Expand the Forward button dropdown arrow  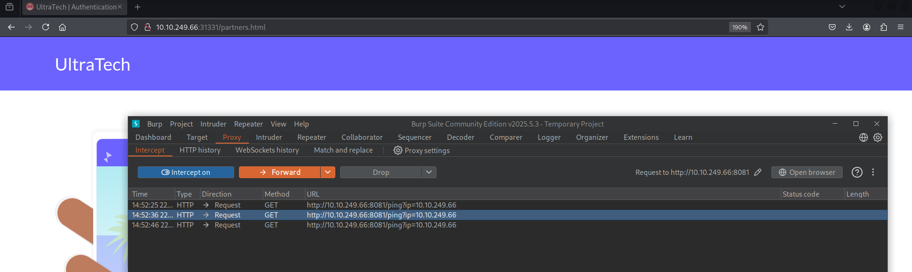click(x=328, y=172)
